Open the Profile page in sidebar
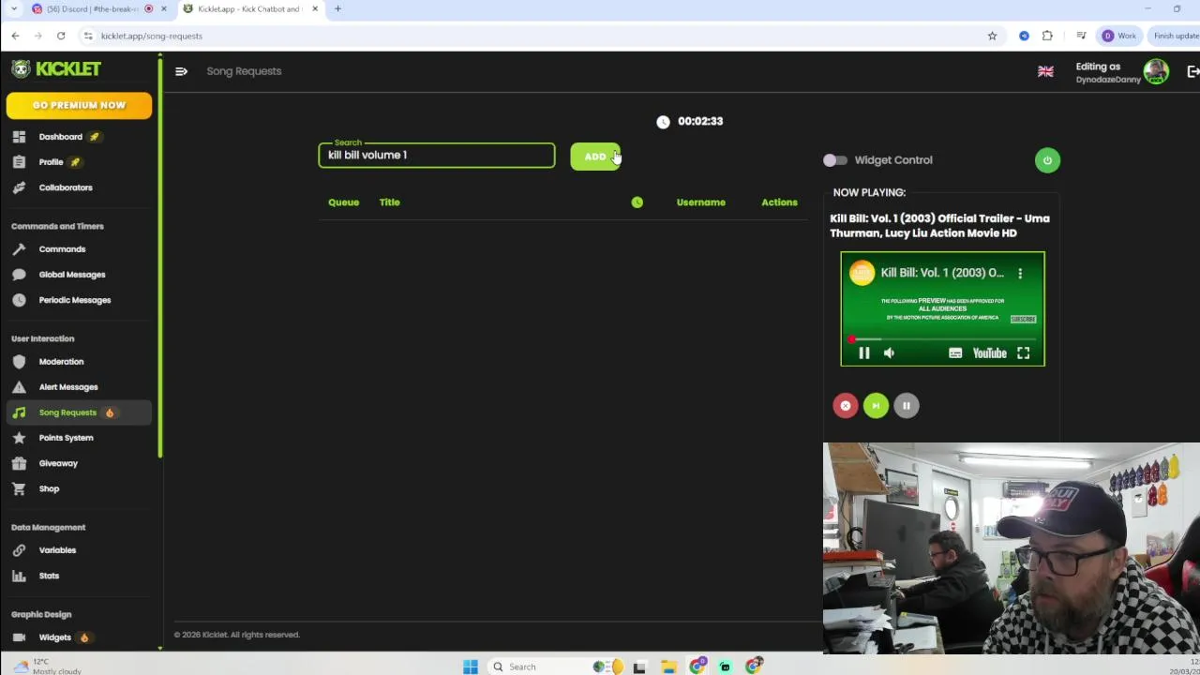 [51, 162]
